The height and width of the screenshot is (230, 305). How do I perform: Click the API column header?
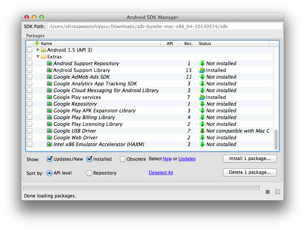pyautogui.click(x=170, y=43)
